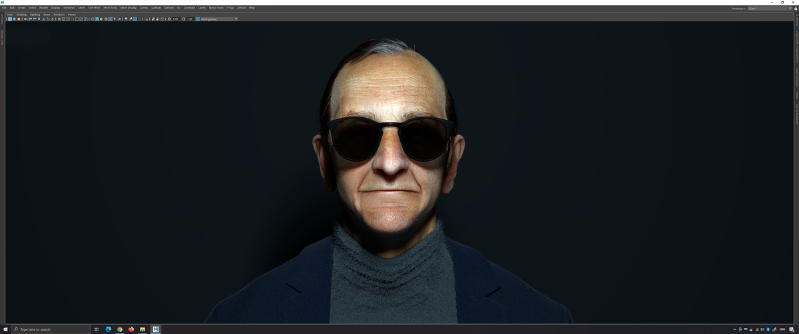Image resolution: width=799 pixels, height=334 pixels.
Task: Expand the system tray hidden icons chevron
Action: pyautogui.click(x=734, y=329)
